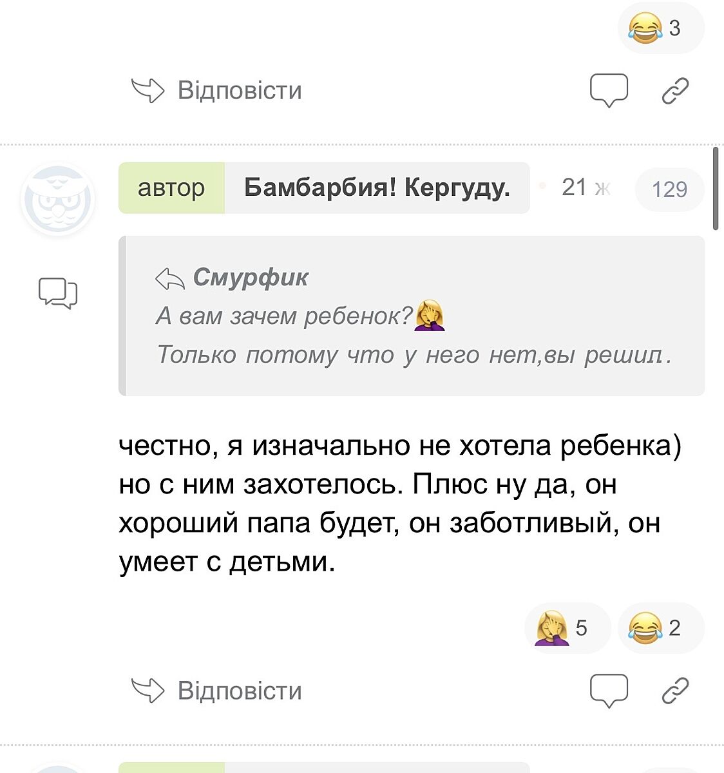Viewport: 724px width, 773px height.
Task: Click the comment bubble icon under the top comment
Action: pos(609,90)
